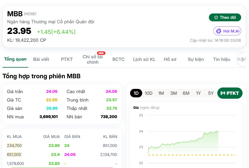This screenshot has height=168, width=249.
Task: Select the 1D chart range
Action: (x=136, y=93)
